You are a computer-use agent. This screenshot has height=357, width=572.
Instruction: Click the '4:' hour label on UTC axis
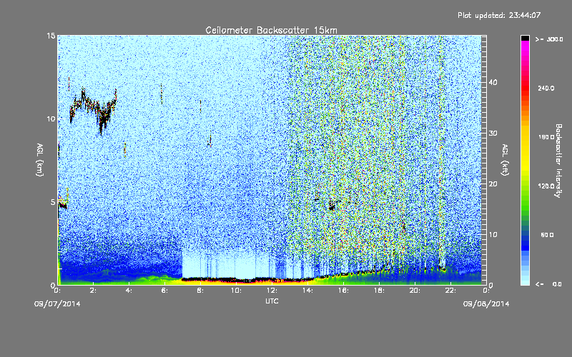(x=129, y=291)
